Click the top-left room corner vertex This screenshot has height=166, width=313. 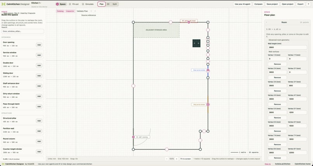(x=133, y=22)
